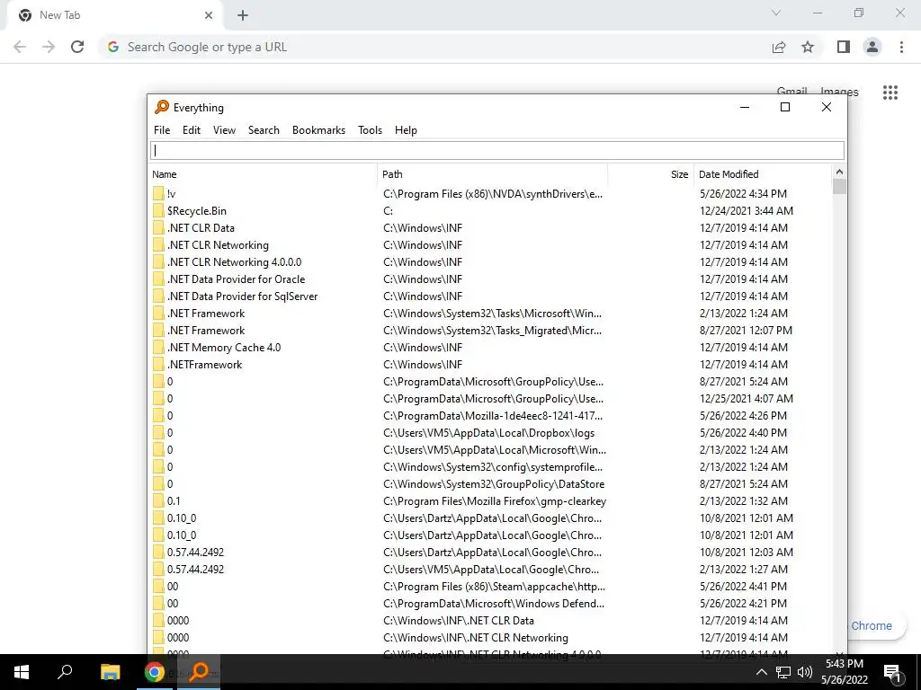Select folder 00 in Windows Defender path
Viewport: 921px width, 690px height.
pos(491,603)
